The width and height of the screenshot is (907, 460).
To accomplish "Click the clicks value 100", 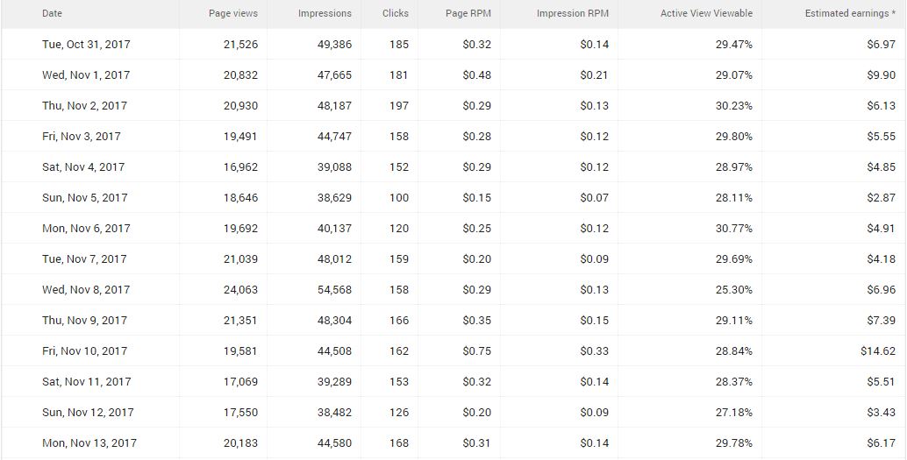I will [399, 198].
